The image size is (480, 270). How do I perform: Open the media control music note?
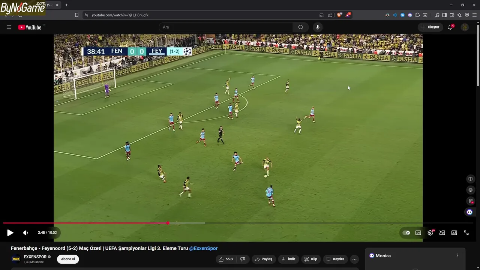tap(437, 15)
